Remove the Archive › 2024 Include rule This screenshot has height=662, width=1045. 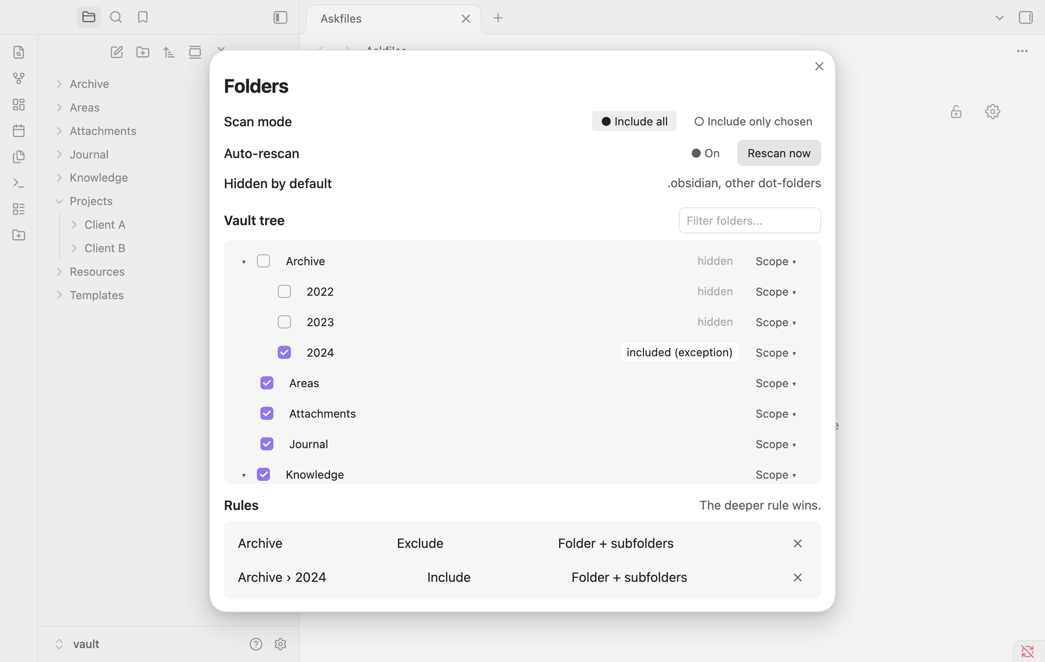coord(798,578)
